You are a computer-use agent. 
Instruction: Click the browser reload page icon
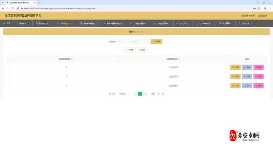coord(12,8)
